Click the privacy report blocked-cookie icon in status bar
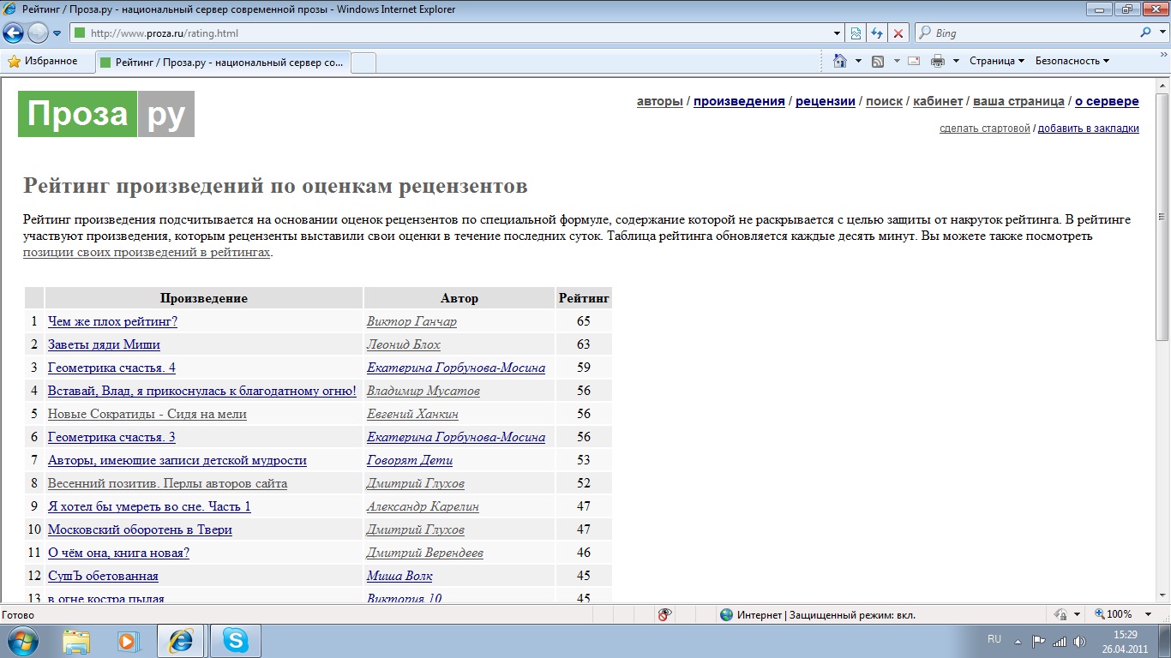This screenshot has height=658, width=1171. [x=664, y=614]
